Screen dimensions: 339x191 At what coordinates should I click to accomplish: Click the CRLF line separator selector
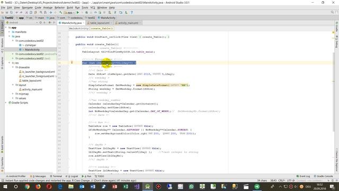point(282,180)
